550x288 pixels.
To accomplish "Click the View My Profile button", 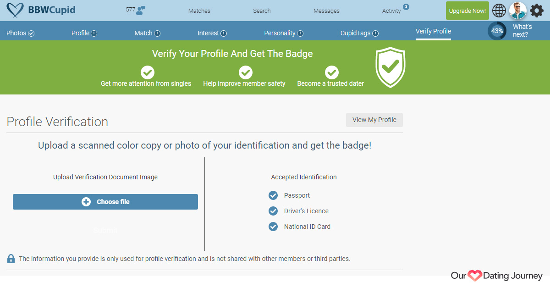I will coord(374,120).
